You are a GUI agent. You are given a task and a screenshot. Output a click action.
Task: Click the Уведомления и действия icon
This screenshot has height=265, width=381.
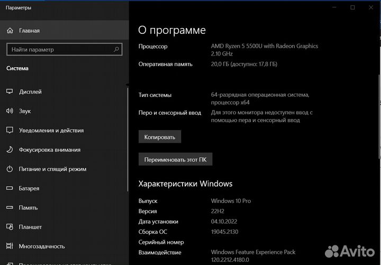tap(10, 130)
